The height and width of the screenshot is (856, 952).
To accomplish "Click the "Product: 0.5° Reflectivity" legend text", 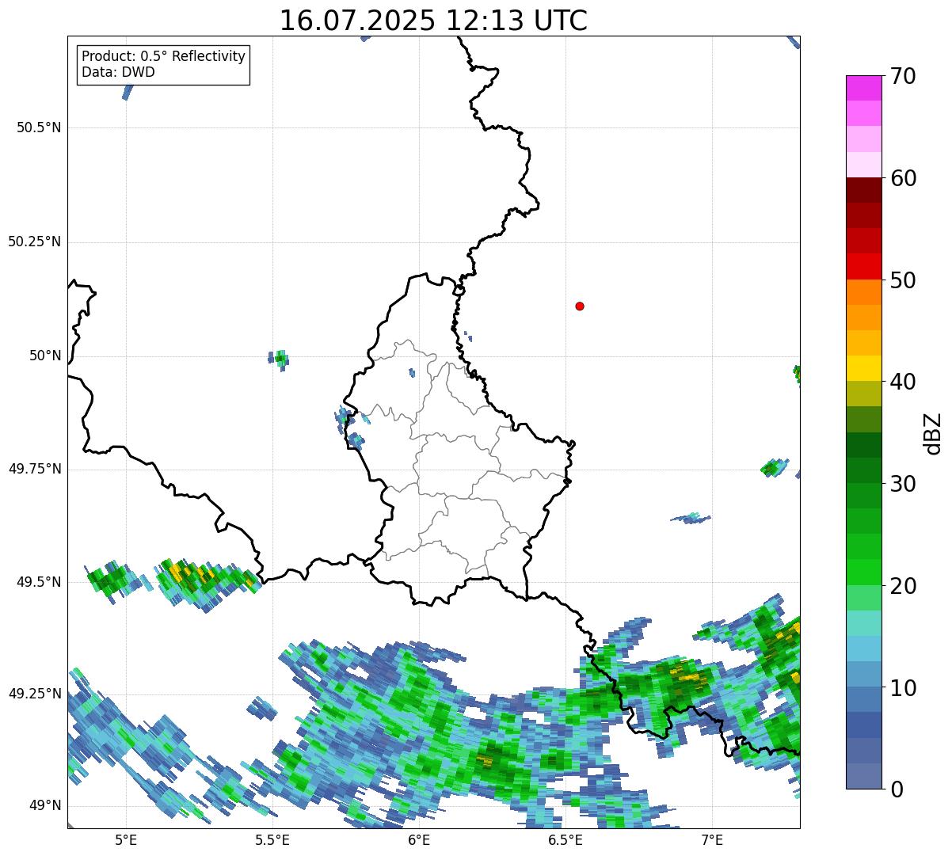I will pos(163,57).
